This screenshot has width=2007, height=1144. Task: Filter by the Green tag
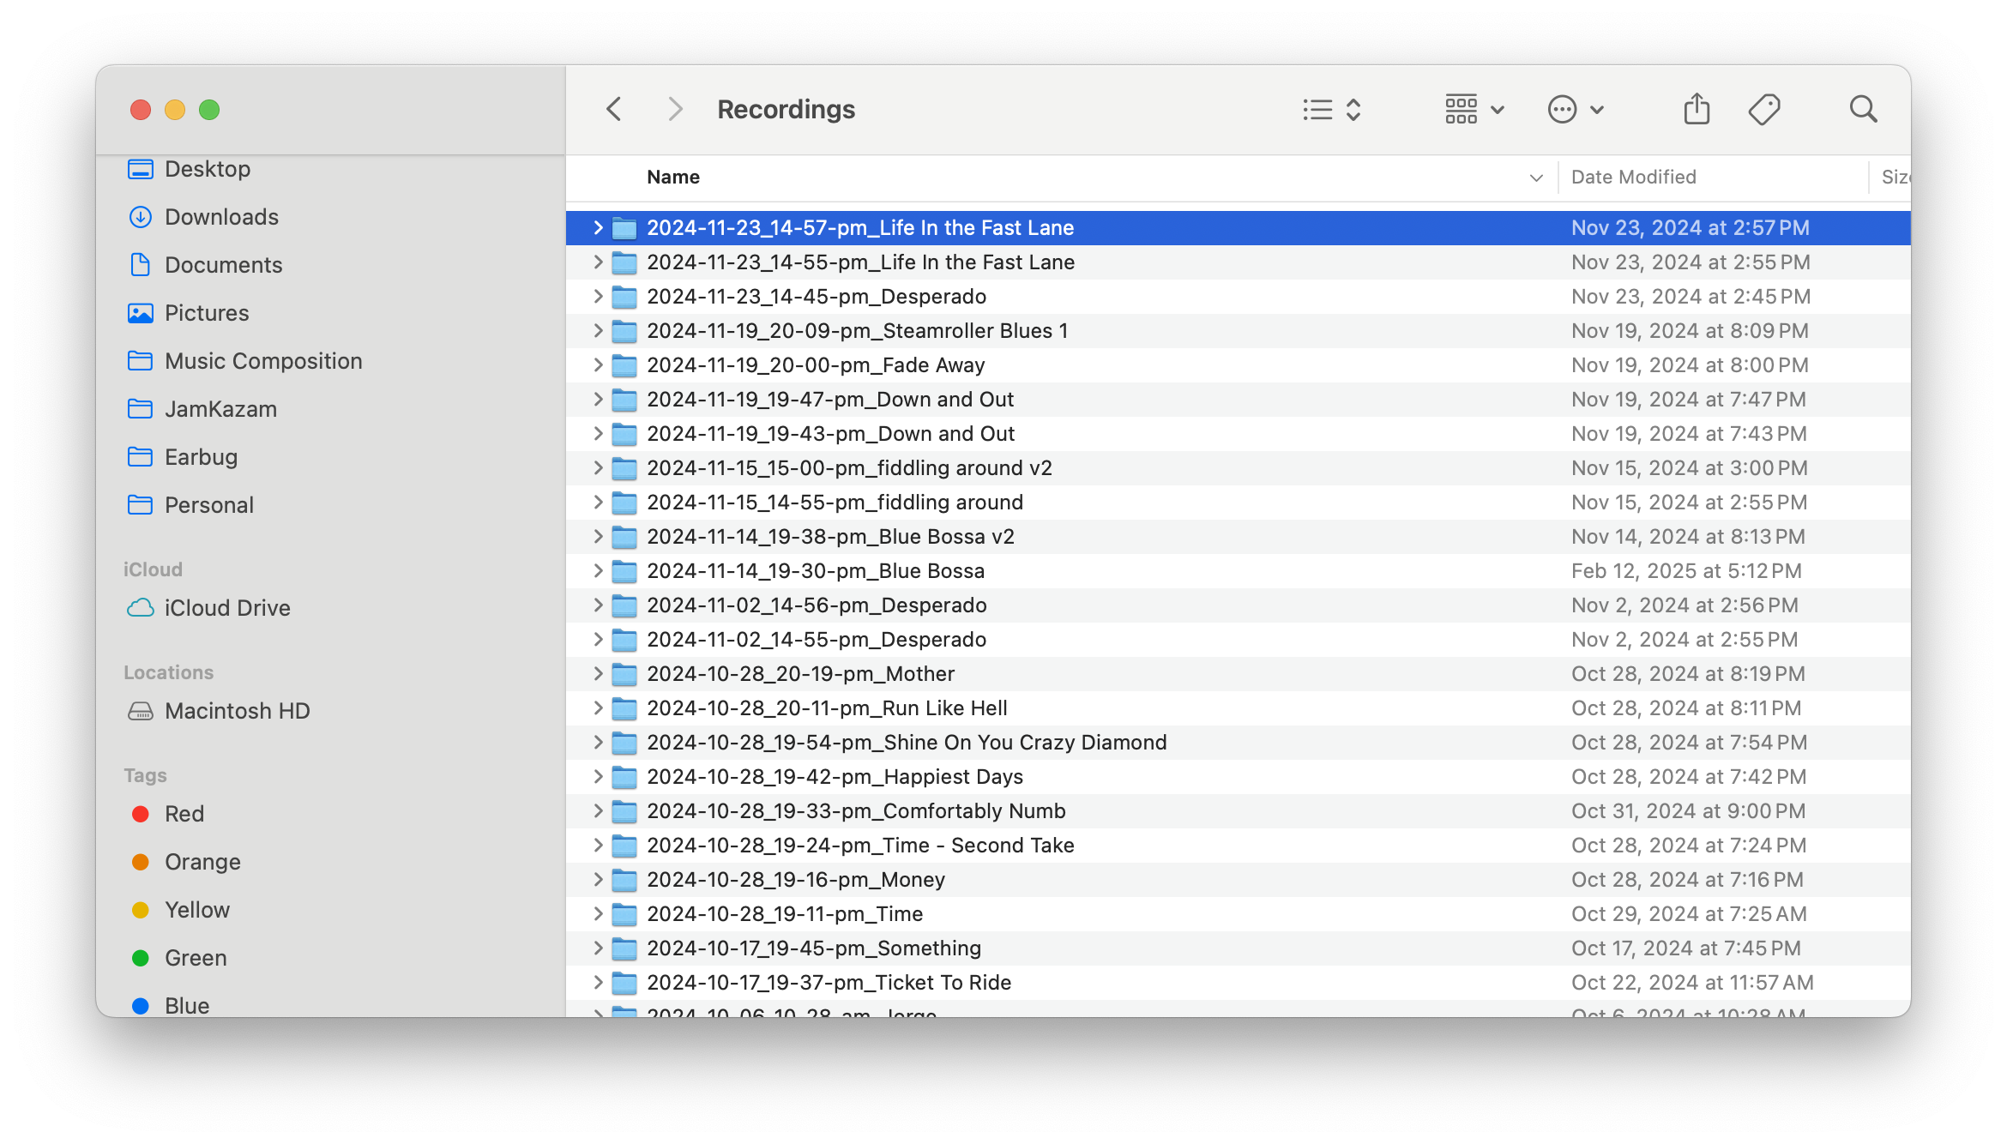(196, 958)
